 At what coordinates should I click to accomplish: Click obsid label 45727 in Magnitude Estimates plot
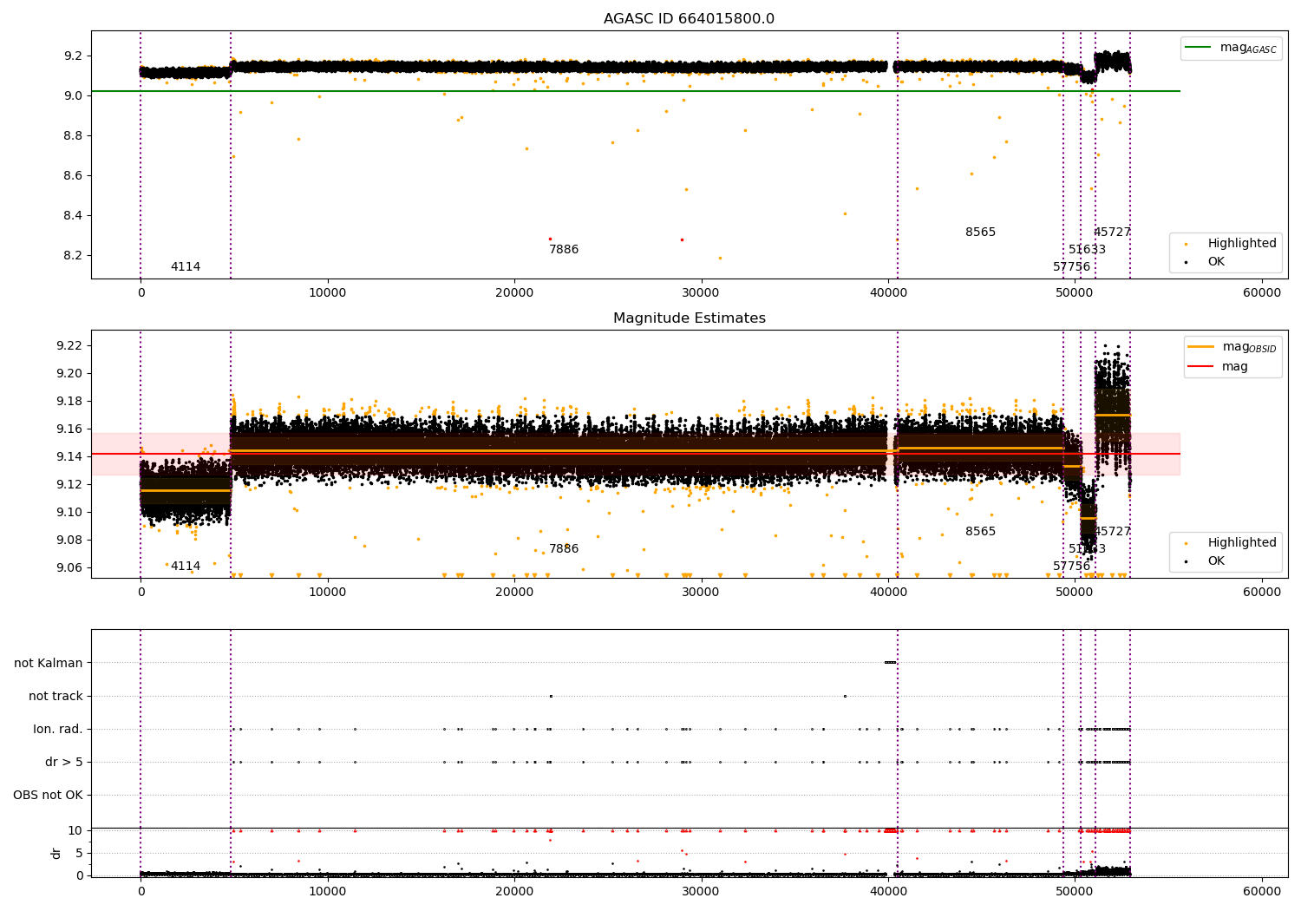coord(1112,531)
